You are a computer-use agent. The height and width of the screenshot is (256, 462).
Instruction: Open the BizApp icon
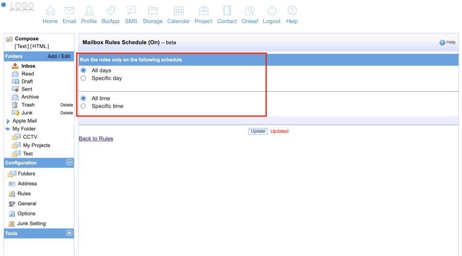tap(110, 11)
